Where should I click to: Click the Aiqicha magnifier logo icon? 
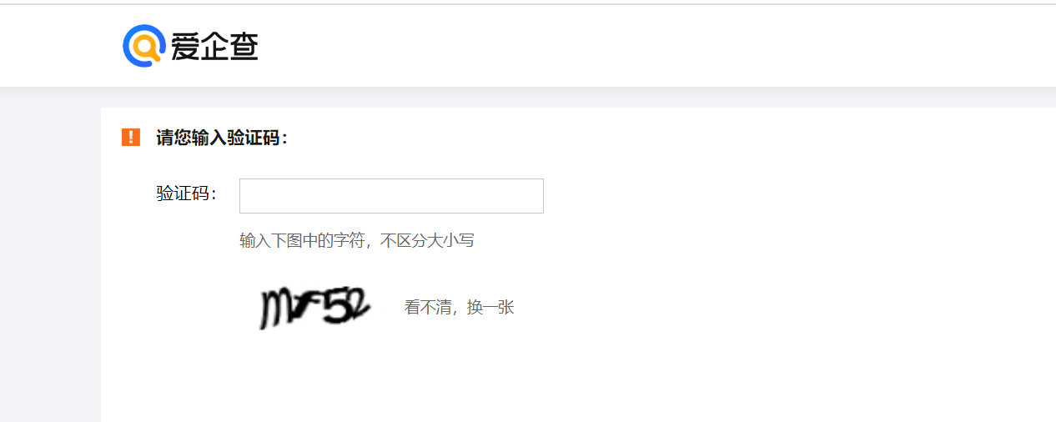click(x=143, y=45)
